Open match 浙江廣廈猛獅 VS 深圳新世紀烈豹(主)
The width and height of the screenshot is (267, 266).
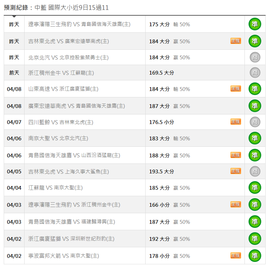pos(71,239)
